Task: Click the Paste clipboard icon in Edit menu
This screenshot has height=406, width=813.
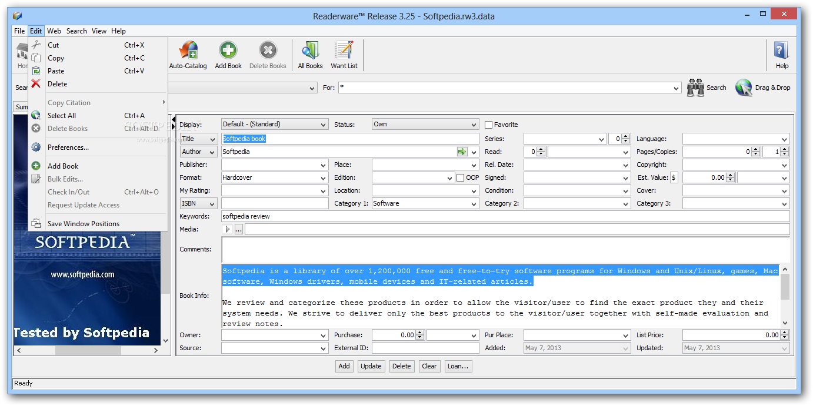Action: [x=36, y=71]
